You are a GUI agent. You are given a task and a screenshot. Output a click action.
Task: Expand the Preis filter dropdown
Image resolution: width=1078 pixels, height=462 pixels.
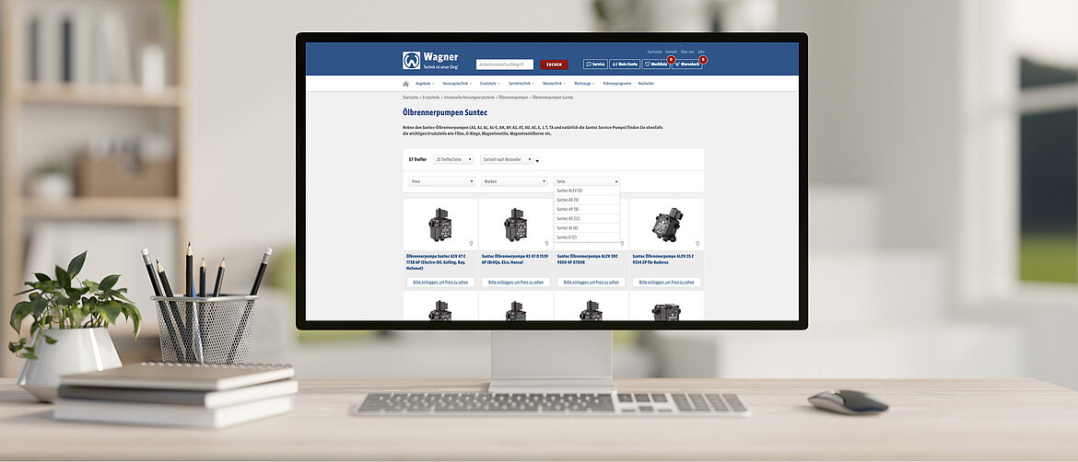(442, 181)
